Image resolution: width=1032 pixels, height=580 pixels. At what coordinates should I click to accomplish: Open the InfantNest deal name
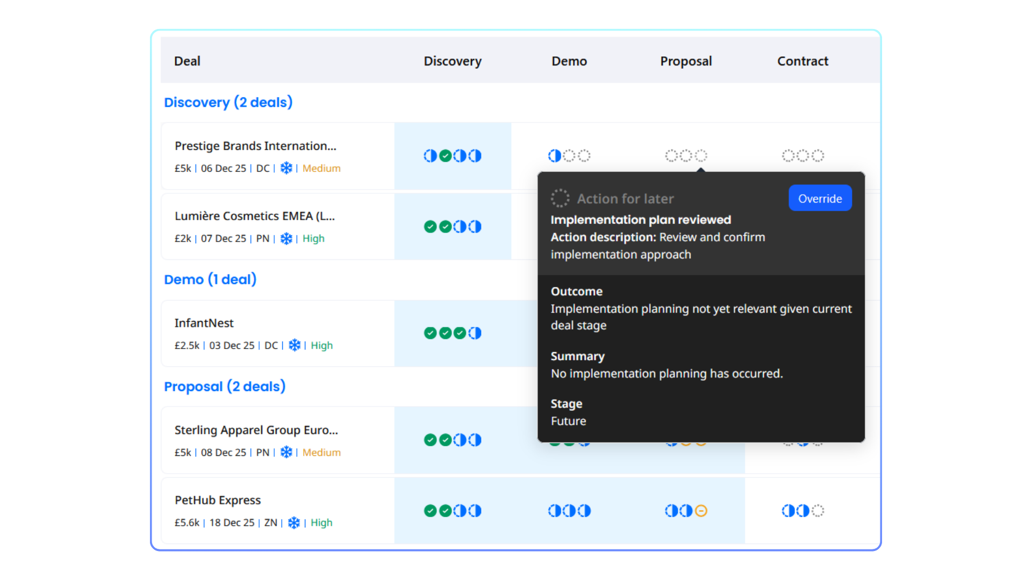click(204, 323)
